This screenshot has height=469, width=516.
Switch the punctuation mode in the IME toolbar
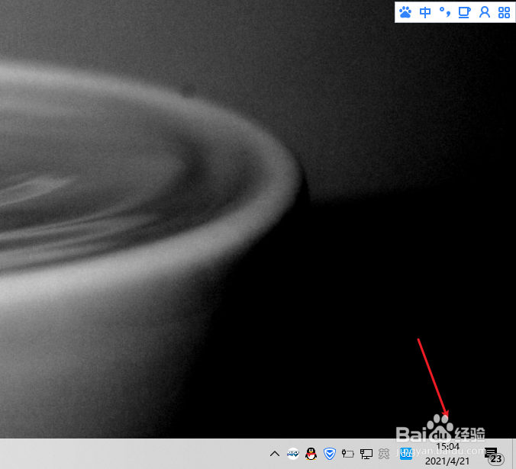[x=445, y=12]
